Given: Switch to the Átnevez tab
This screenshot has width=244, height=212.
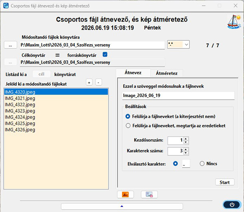Looking at the screenshot, I should pyautogui.click(x=133, y=73).
